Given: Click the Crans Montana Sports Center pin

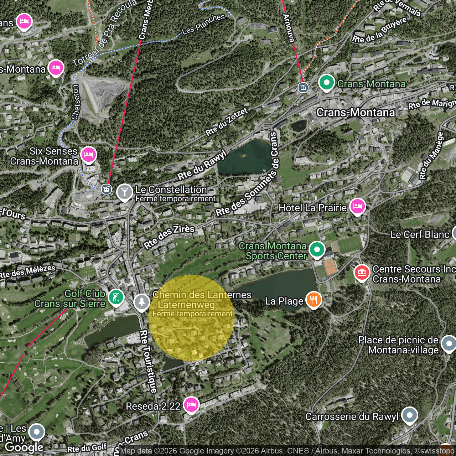Looking at the screenshot, I should tap(317, 250).
